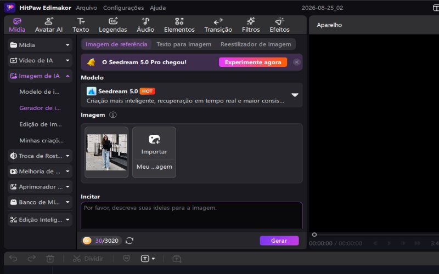This screenshot has width=439, height=274.
Task: Open Modelo de i... sidebar item
Action: (39, 92)
